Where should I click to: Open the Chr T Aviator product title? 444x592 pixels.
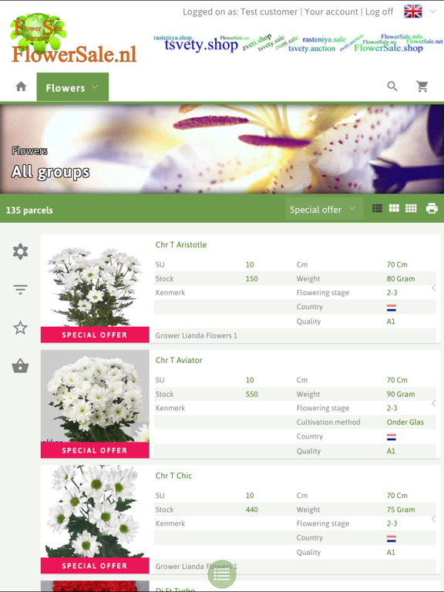179,360
